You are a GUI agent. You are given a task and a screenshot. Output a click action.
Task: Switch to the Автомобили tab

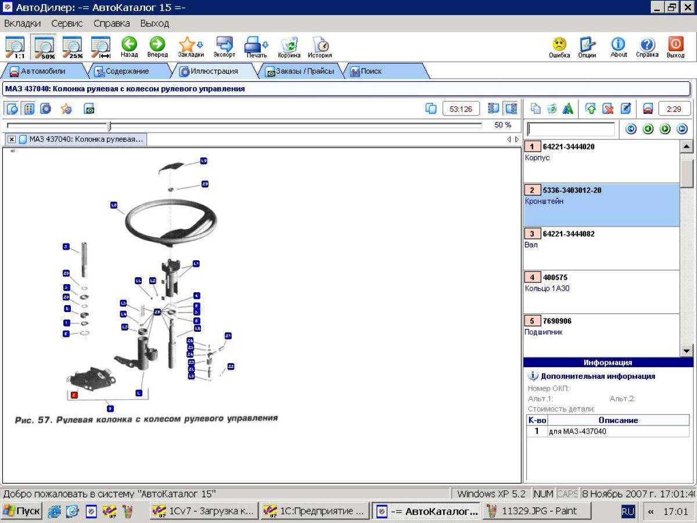[44, 71]
